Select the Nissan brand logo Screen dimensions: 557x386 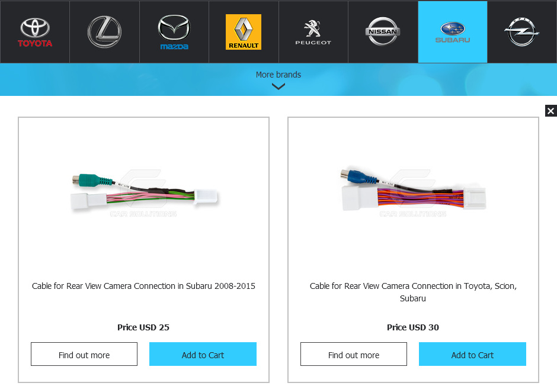coord(383,32)
